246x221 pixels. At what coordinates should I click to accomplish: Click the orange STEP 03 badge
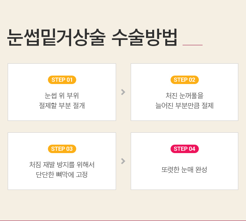[x=62, y=149]
